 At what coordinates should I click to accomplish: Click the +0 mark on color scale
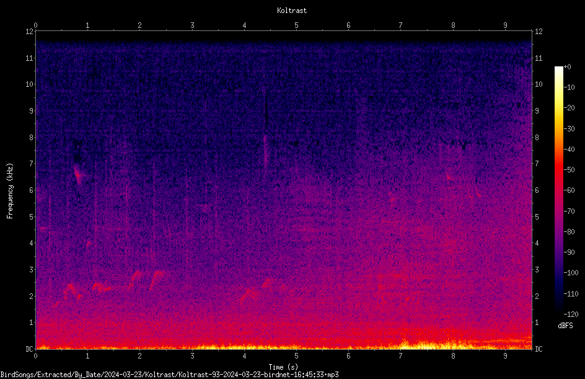point(567,67)
